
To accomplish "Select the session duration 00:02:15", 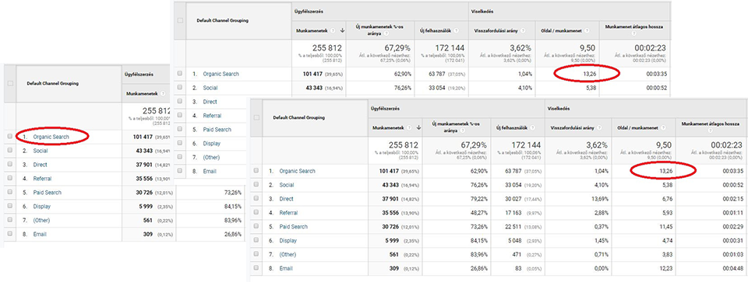I will coord(734,199).
